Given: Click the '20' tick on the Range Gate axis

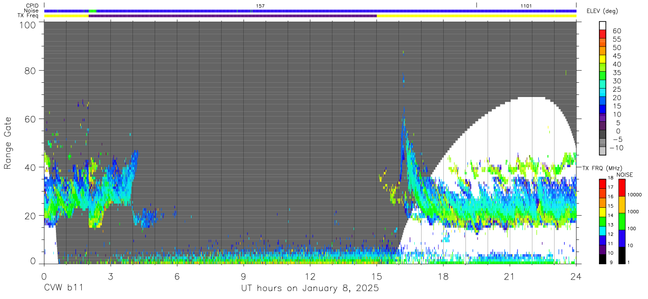Looking at the screenshot, I should point(31,215).
